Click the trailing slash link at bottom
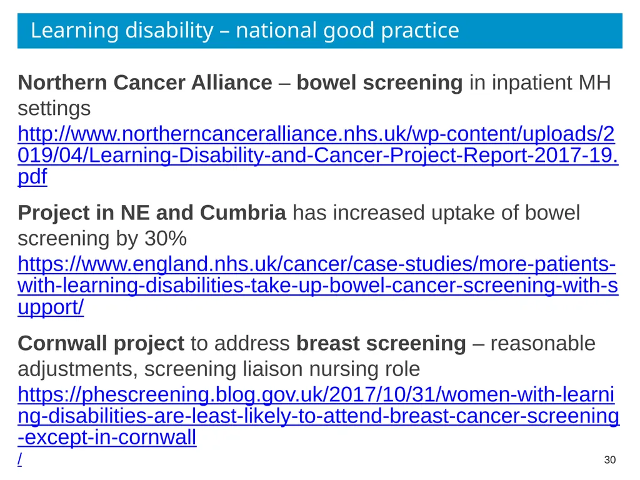Image resolution: width=640 pixels, height=480 pixels. point(19,459)
